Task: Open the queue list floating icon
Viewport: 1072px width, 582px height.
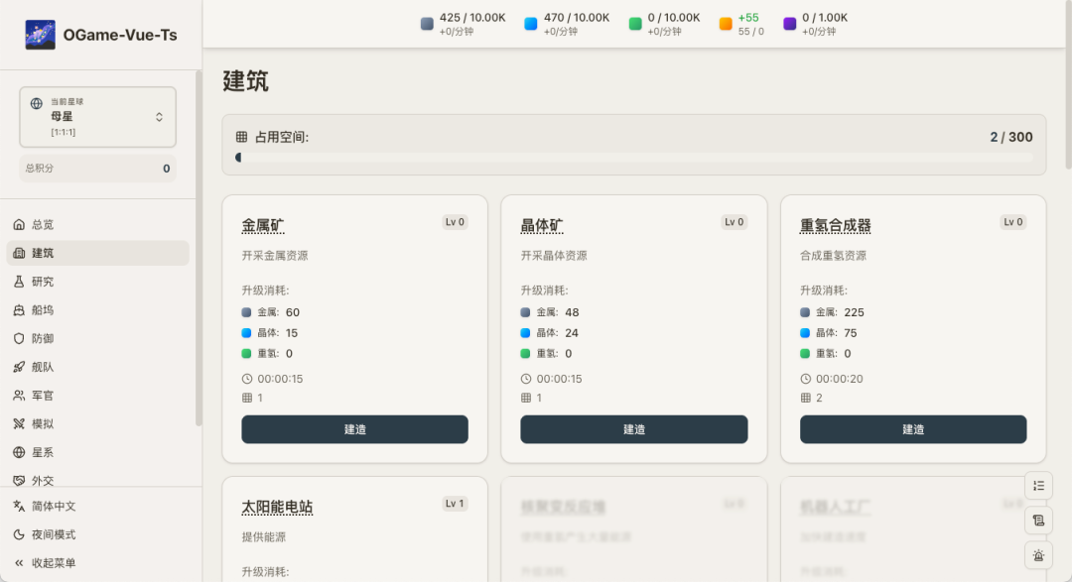Action: tap(1038, 486)
